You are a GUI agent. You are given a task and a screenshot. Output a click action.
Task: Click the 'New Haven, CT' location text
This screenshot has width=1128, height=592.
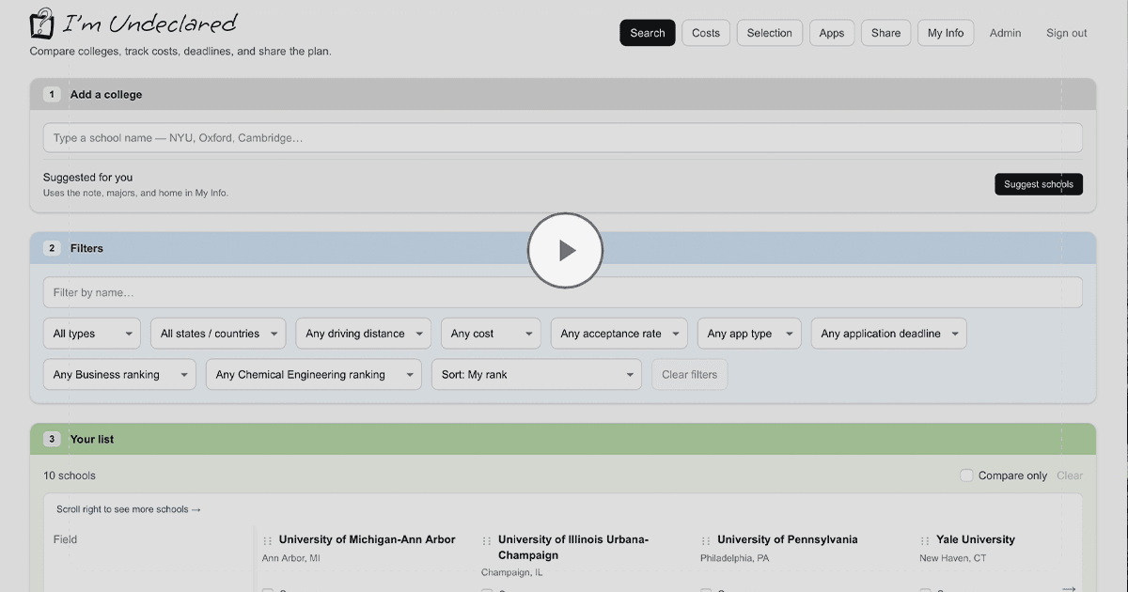tap(953, 558)
